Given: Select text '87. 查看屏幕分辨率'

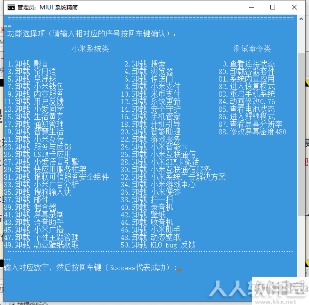Looking at the screenshot, I should point(250,124).
